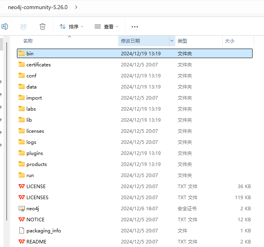Select the lib folder icon

pos(22,120)
